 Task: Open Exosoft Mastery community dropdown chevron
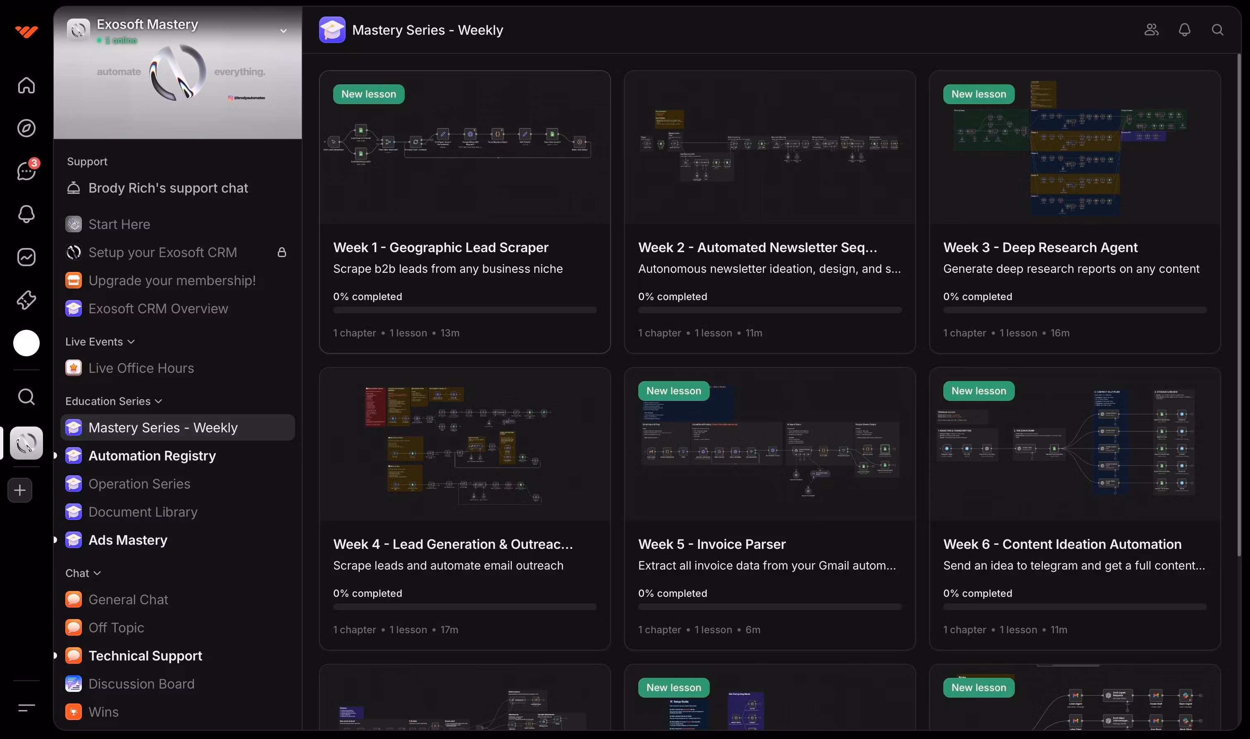284,31
